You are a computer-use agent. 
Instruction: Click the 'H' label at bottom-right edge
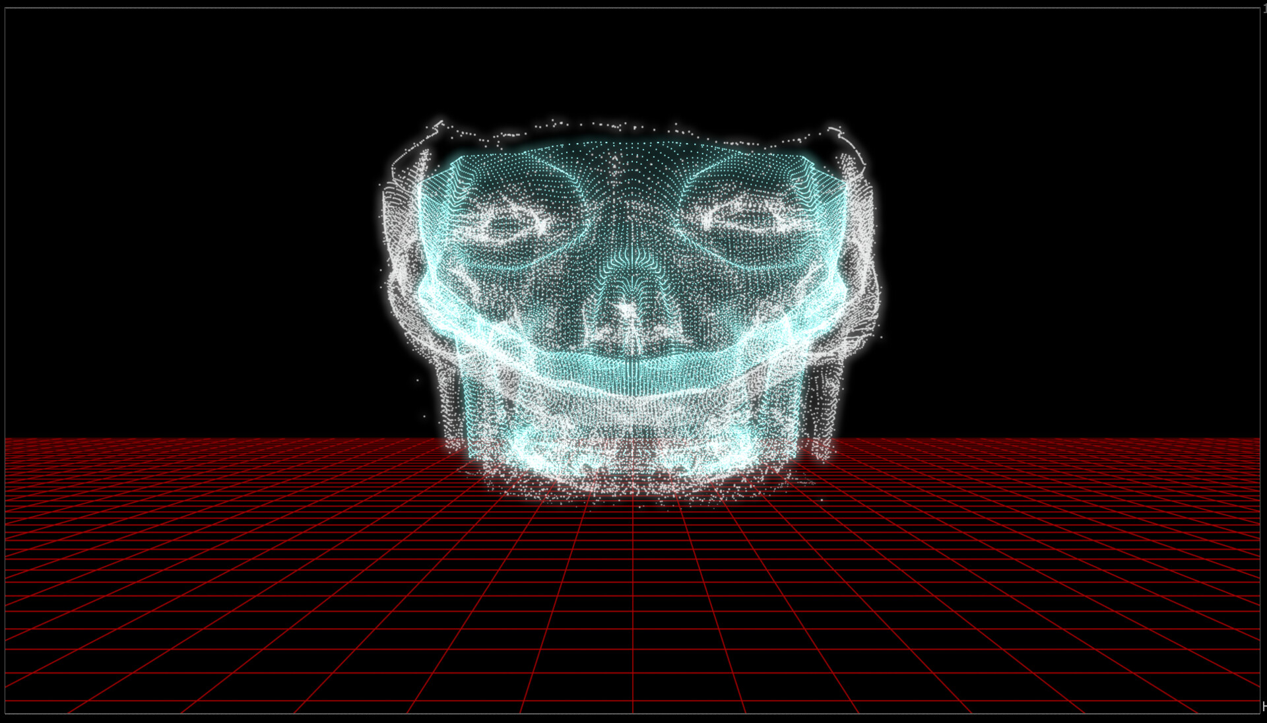[x=1264, y=707]
